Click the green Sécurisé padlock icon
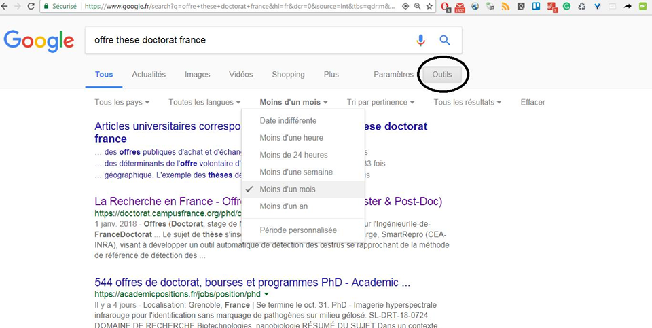The height and width of the screenshot is (328, 652). (46, 6)
